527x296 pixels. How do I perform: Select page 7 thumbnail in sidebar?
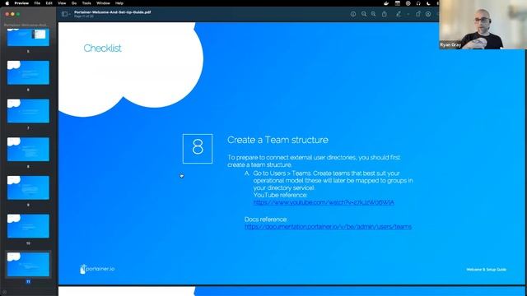(28, 111)
